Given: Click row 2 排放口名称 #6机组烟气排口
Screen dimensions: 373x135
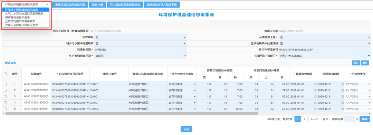Looking at the screenshot, I should coord(148,90).
